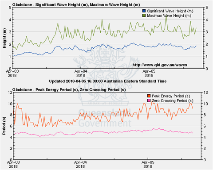Screen dimensions: 213x170
Task: Click the green Maximum Wave Height legend swatch
Action: (x=144, y=15)
